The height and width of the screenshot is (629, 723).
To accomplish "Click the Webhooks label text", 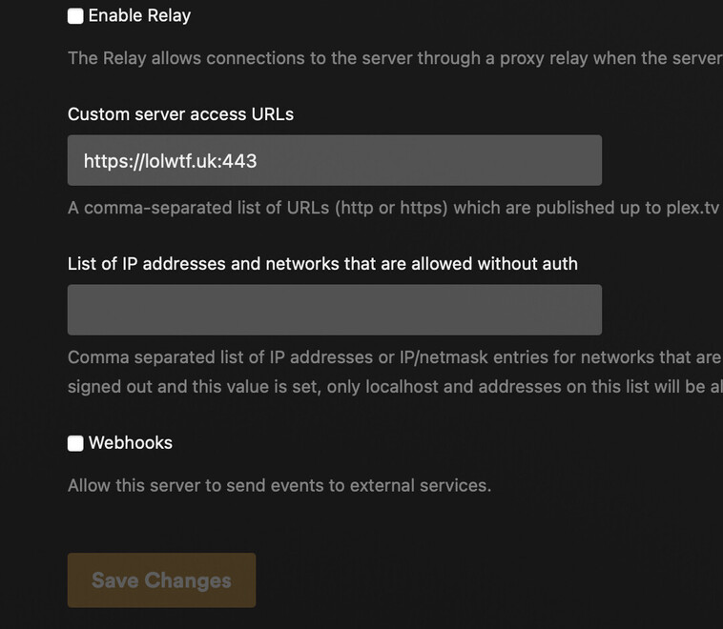I will click(x=130, y=443).
